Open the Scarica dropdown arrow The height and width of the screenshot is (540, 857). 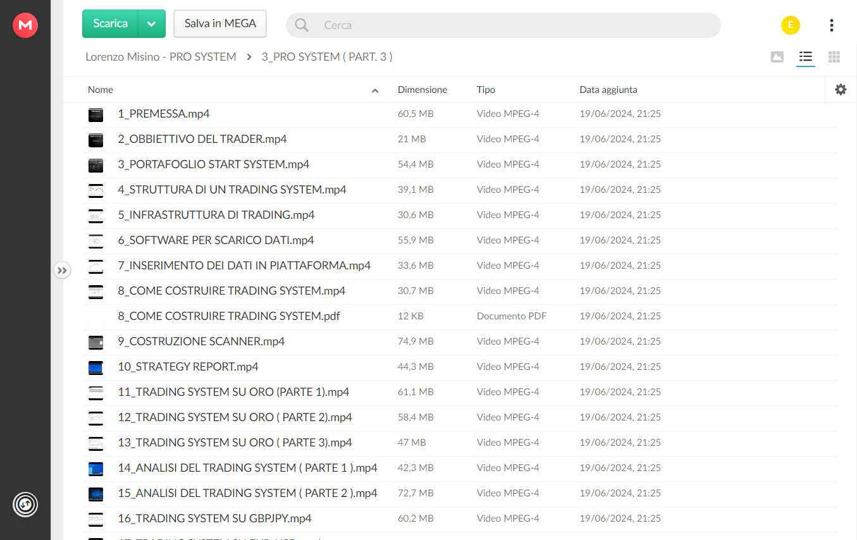pos(151,24)
